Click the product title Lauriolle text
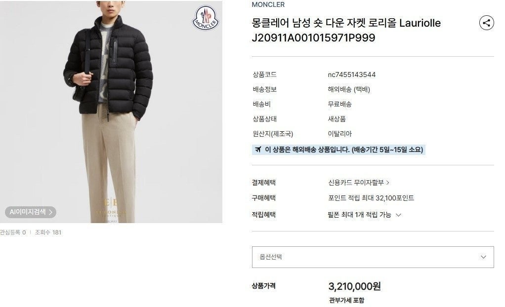The width and height of the screenshot is (505, 307). click(x=420, y=23)
